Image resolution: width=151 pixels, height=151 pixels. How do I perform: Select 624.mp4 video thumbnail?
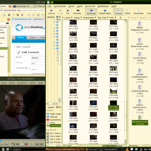[x=113, y=68]
